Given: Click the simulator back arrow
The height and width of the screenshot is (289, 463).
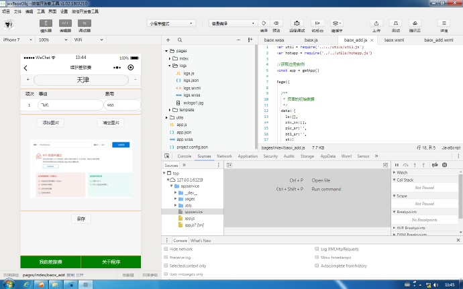Looking at the screenshot, I should coord(25,68).
